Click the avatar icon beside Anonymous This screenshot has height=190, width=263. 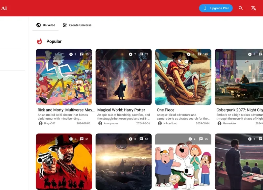[100, 123]
